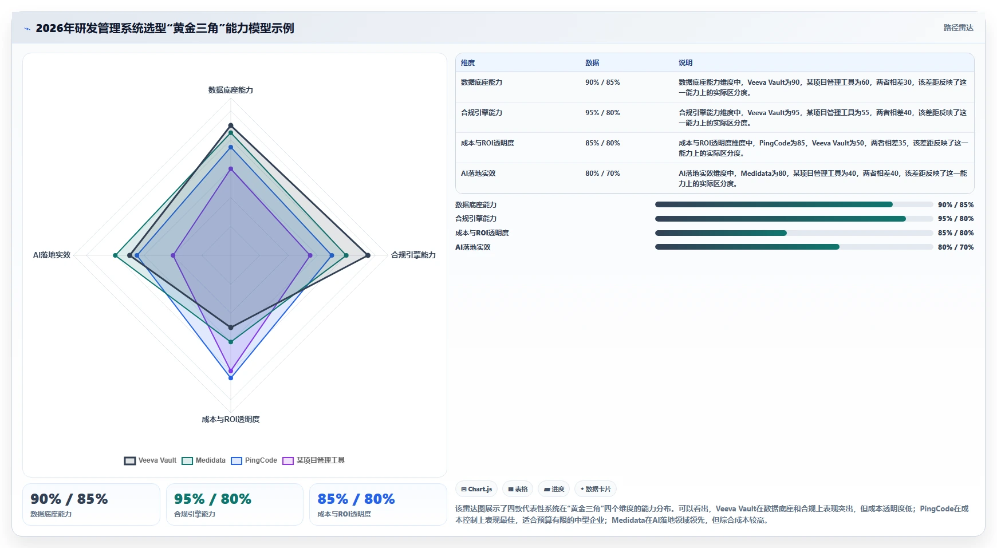The width and height of the screenshot is (997, 548).
Task: Select the AI落地实效 table row cell
Action: coord(478,174)
